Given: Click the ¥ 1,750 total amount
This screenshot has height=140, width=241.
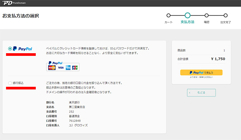Looking at the screenshot, I should click(218, 59).
